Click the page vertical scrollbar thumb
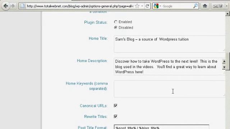230x129 pixels. [x=228, y=61]
